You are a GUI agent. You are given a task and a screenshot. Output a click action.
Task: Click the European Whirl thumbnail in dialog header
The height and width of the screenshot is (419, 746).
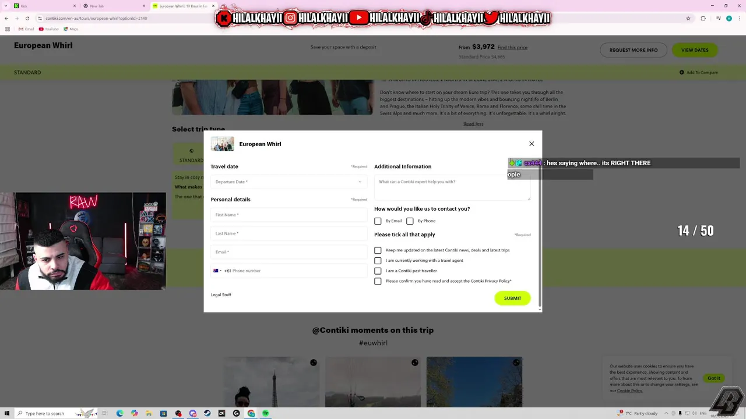click(x=223, y=144)
